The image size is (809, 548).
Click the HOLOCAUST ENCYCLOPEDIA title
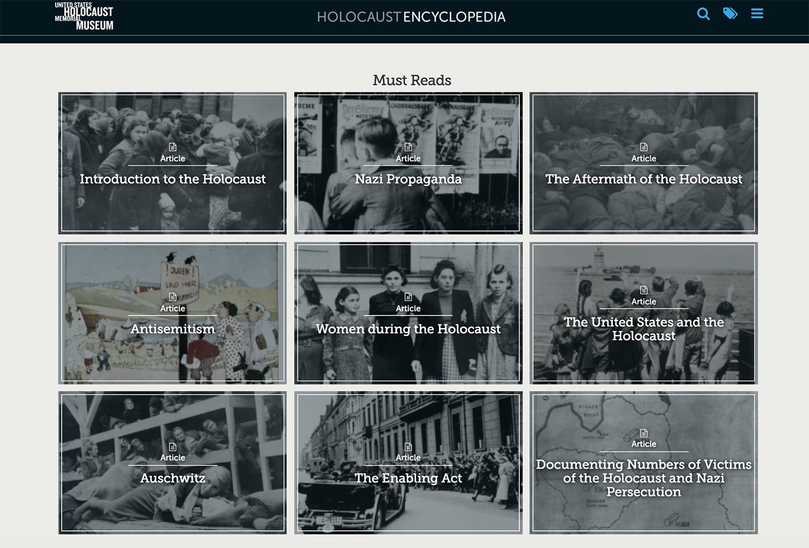coord(412,17)
